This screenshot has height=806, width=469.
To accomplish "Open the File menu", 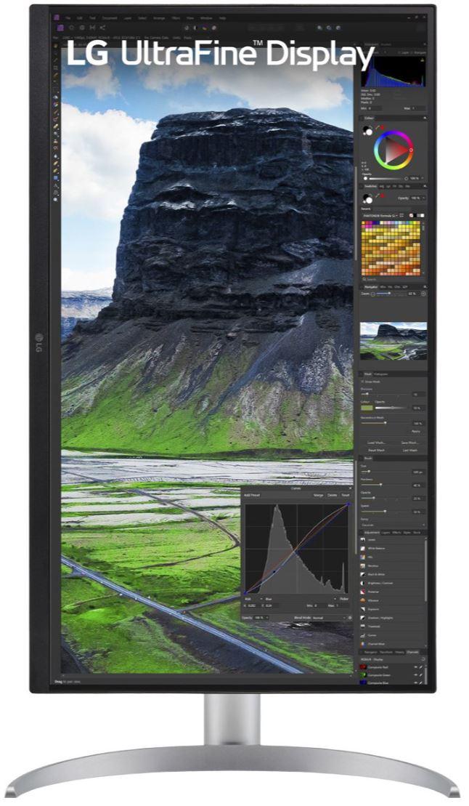I will tap(68, 18).
